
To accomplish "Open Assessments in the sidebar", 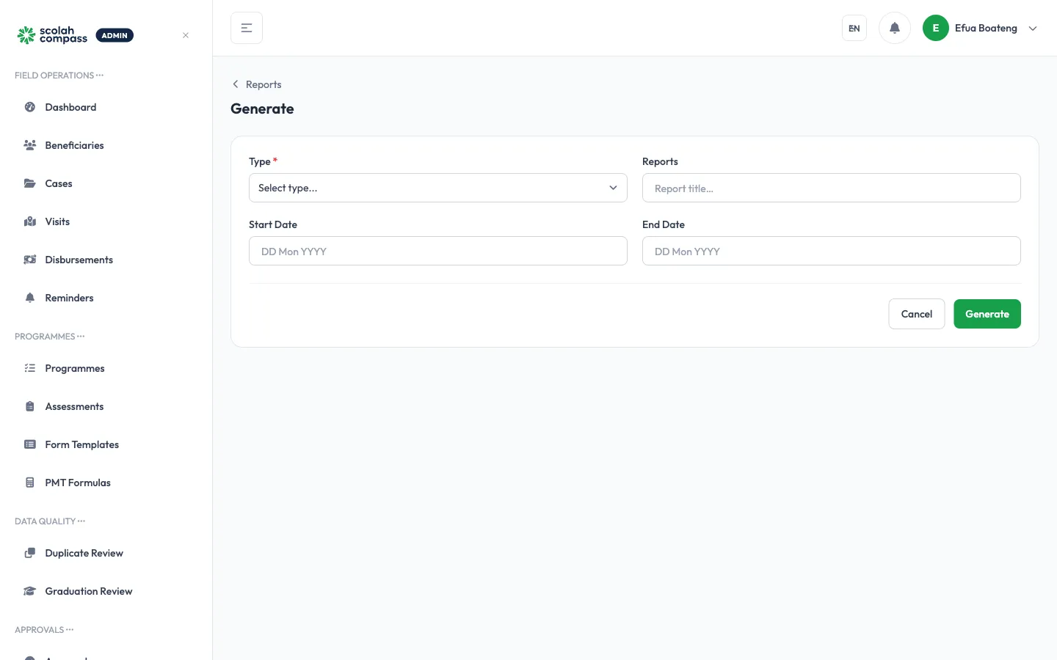I will tap(106, 406).
